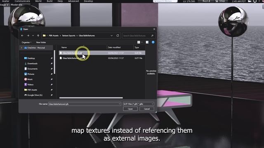Click pin icon beside Documents
Viewport: 264px width, 148px height.
click(52, 69)
